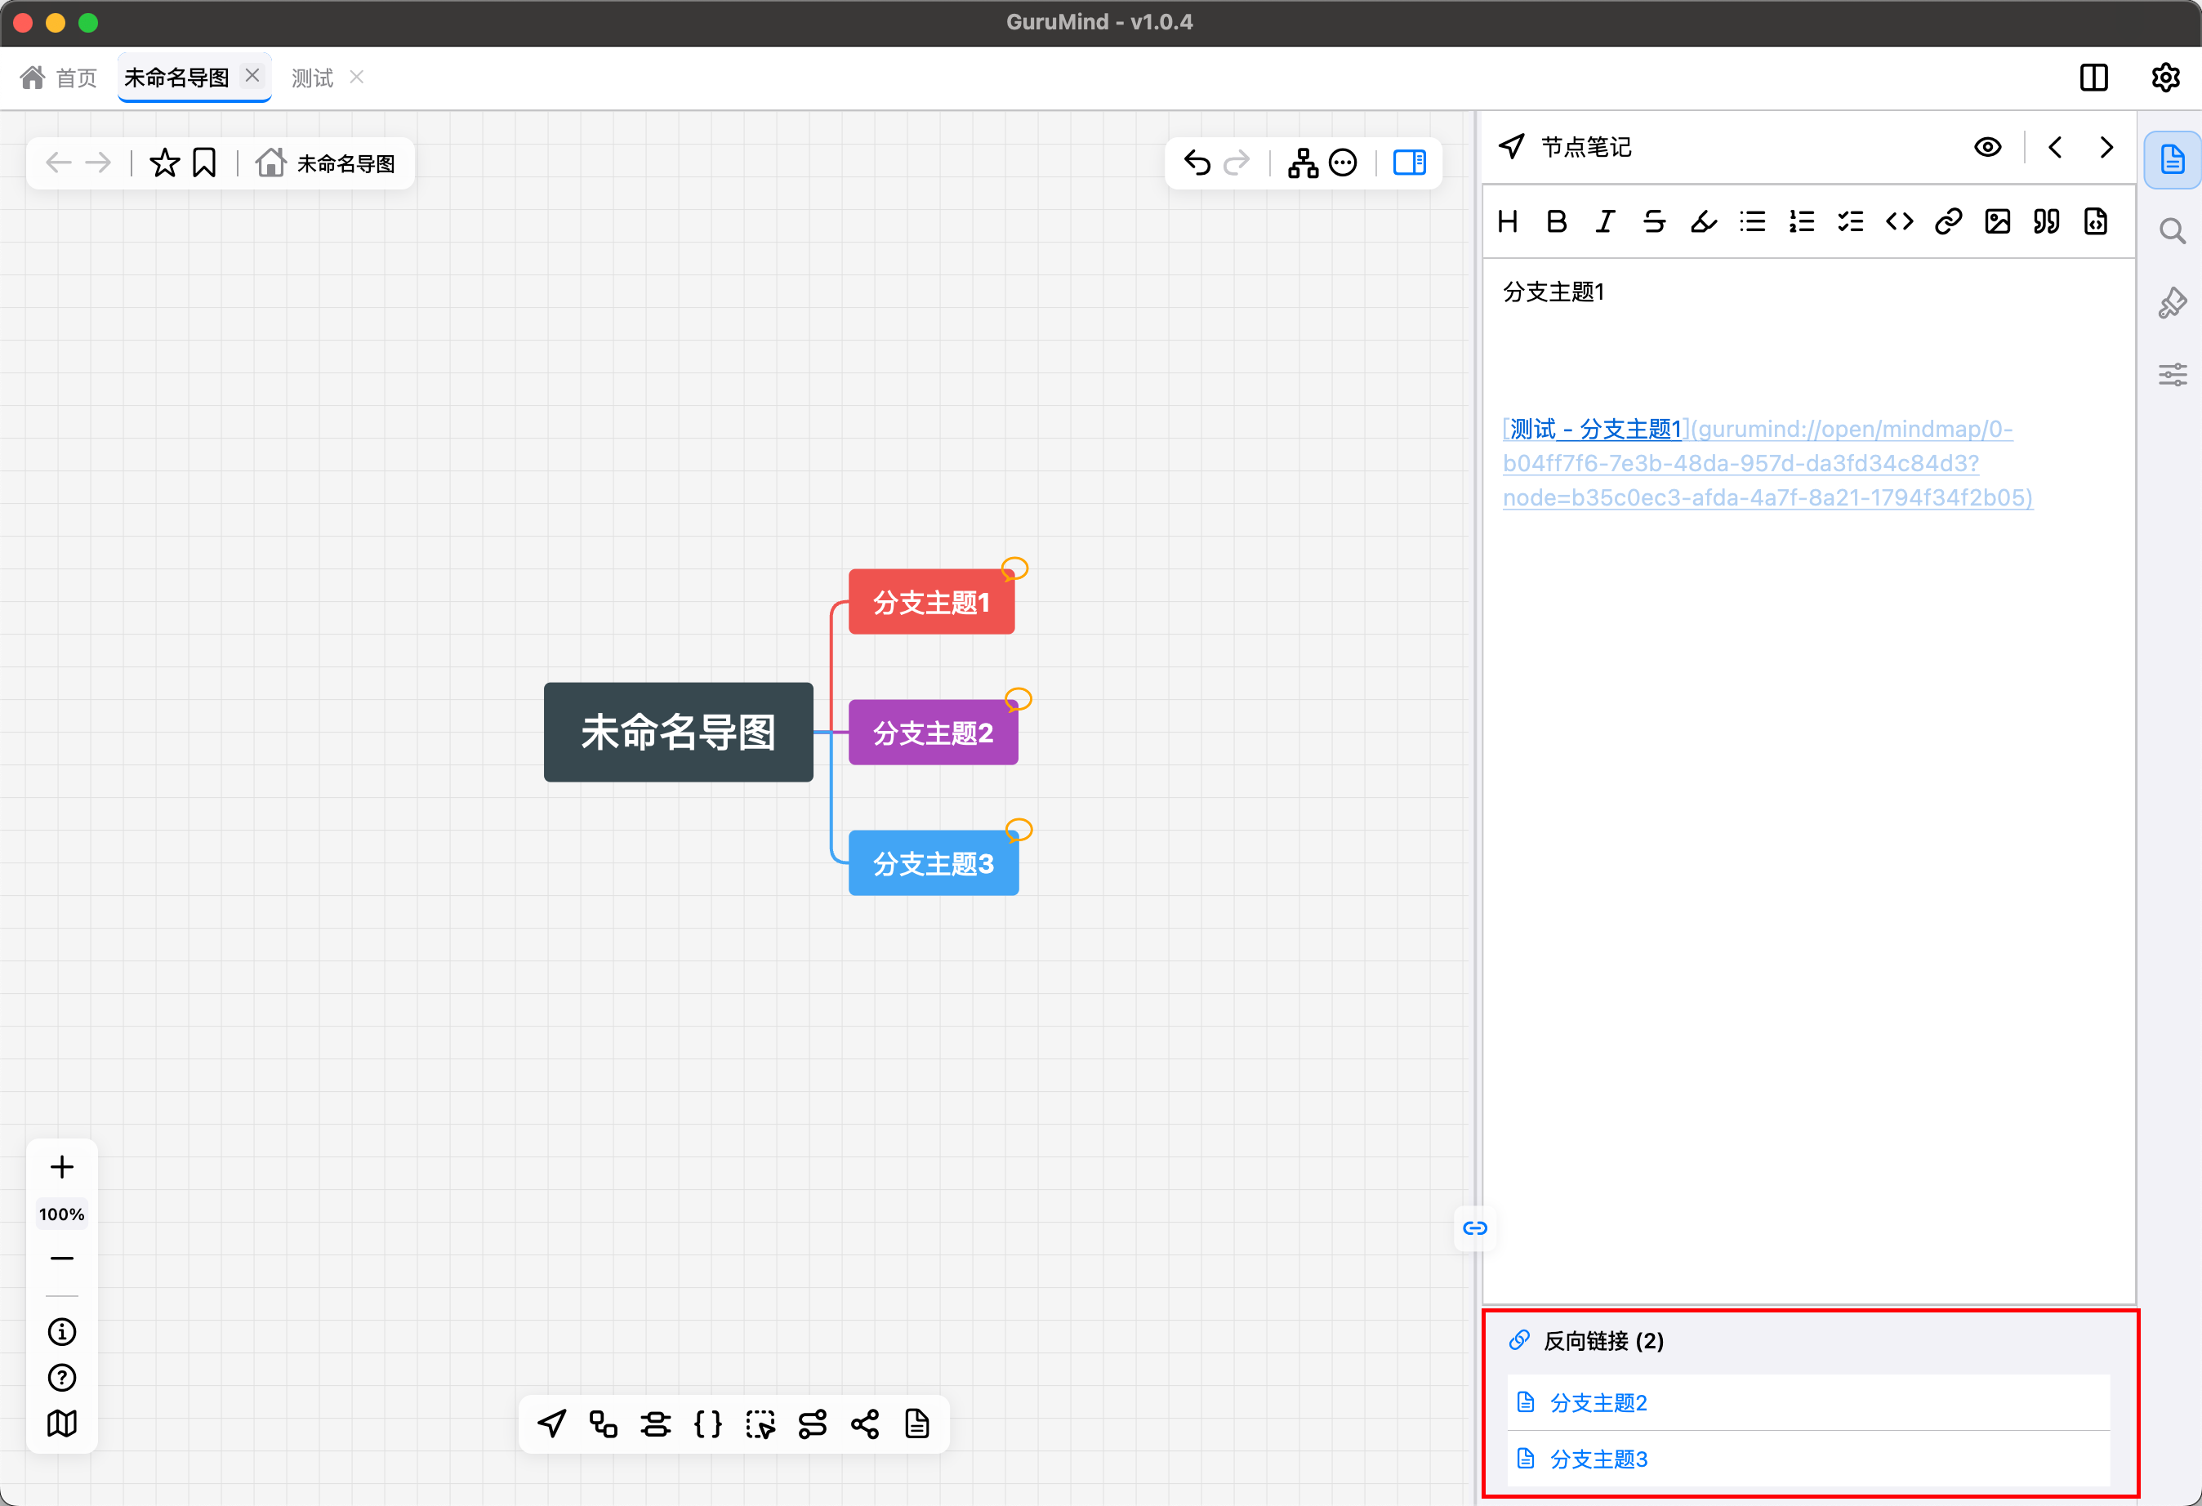This screenshot has height=1506, width=2202.
Task: Select the 分支主题3 blue node
Action: (934, 863)
